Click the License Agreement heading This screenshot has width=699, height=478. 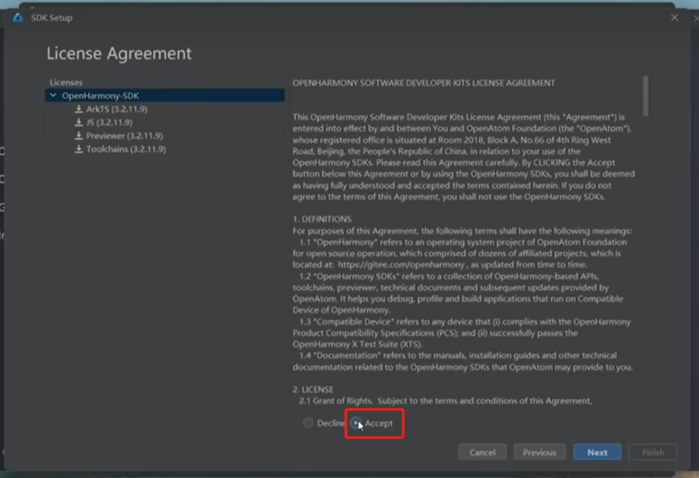click(x=119, y=53)
